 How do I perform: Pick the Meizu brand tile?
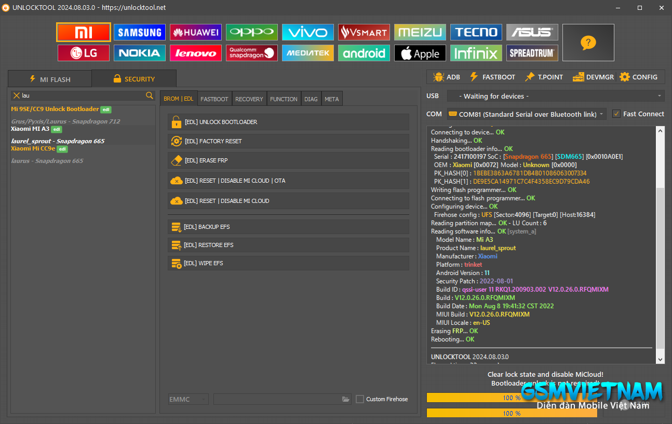(x=420, y=32)
